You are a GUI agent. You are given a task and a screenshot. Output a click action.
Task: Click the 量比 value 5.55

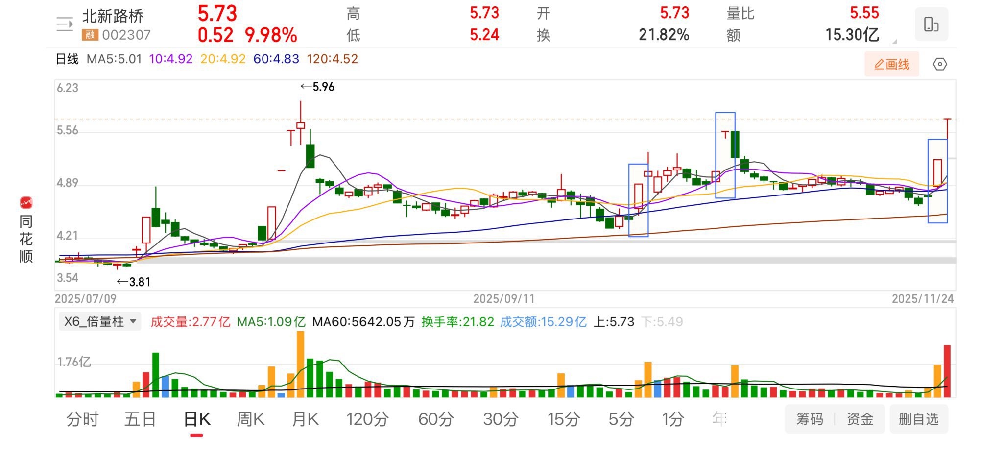click(864, 13)
